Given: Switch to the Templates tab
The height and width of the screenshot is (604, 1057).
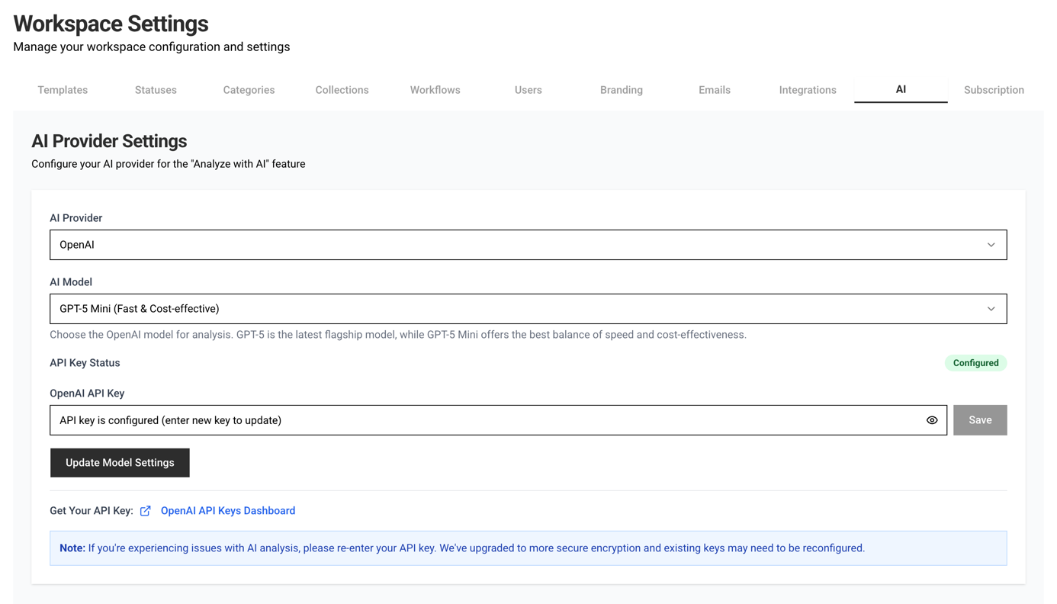Looking at the screenshot, I should pos(63,90).
